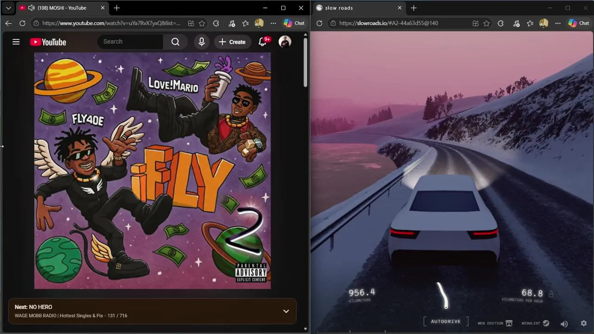Maximize the YouTube browser window
Image resolution: width=594 pixels, height=334 pixels.
coord(283,8)
